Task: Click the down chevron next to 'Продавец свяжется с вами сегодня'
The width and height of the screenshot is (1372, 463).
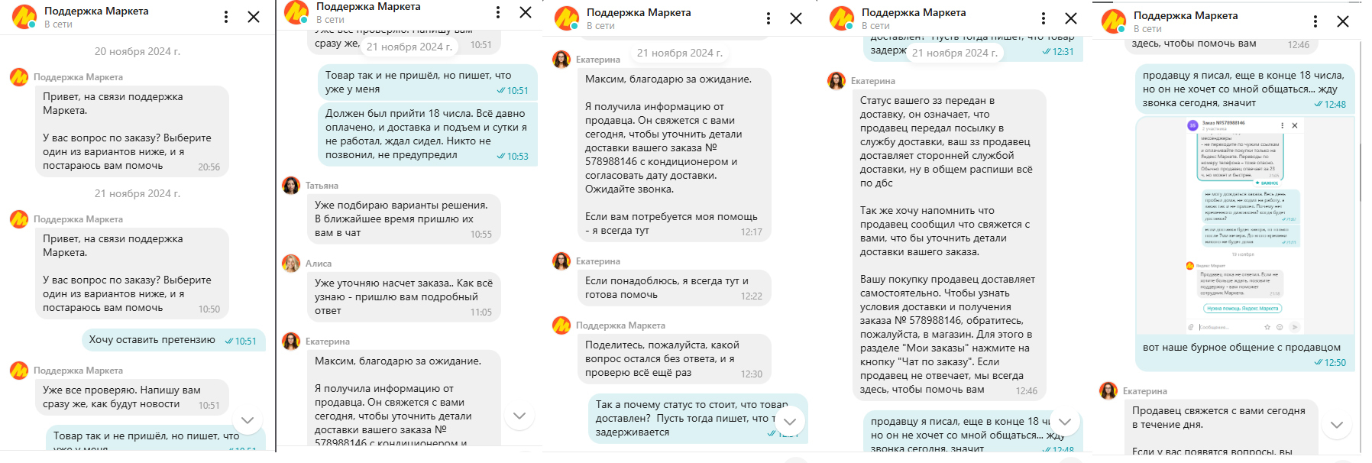Action: 1337,424
